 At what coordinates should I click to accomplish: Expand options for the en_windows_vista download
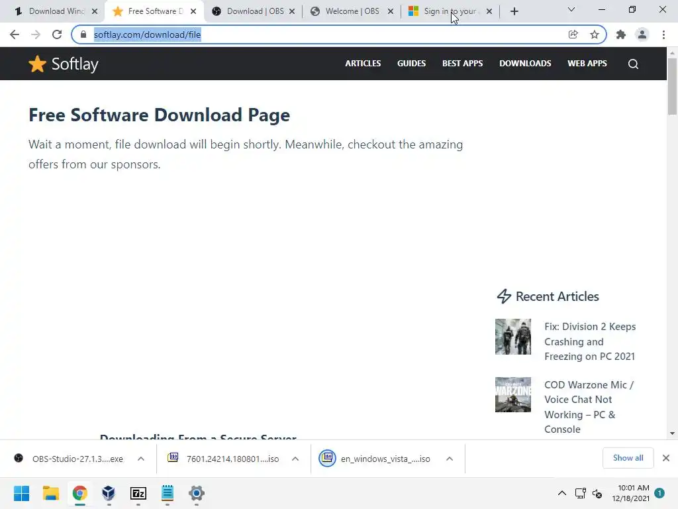pyautogui.click(x=450, y=459)
